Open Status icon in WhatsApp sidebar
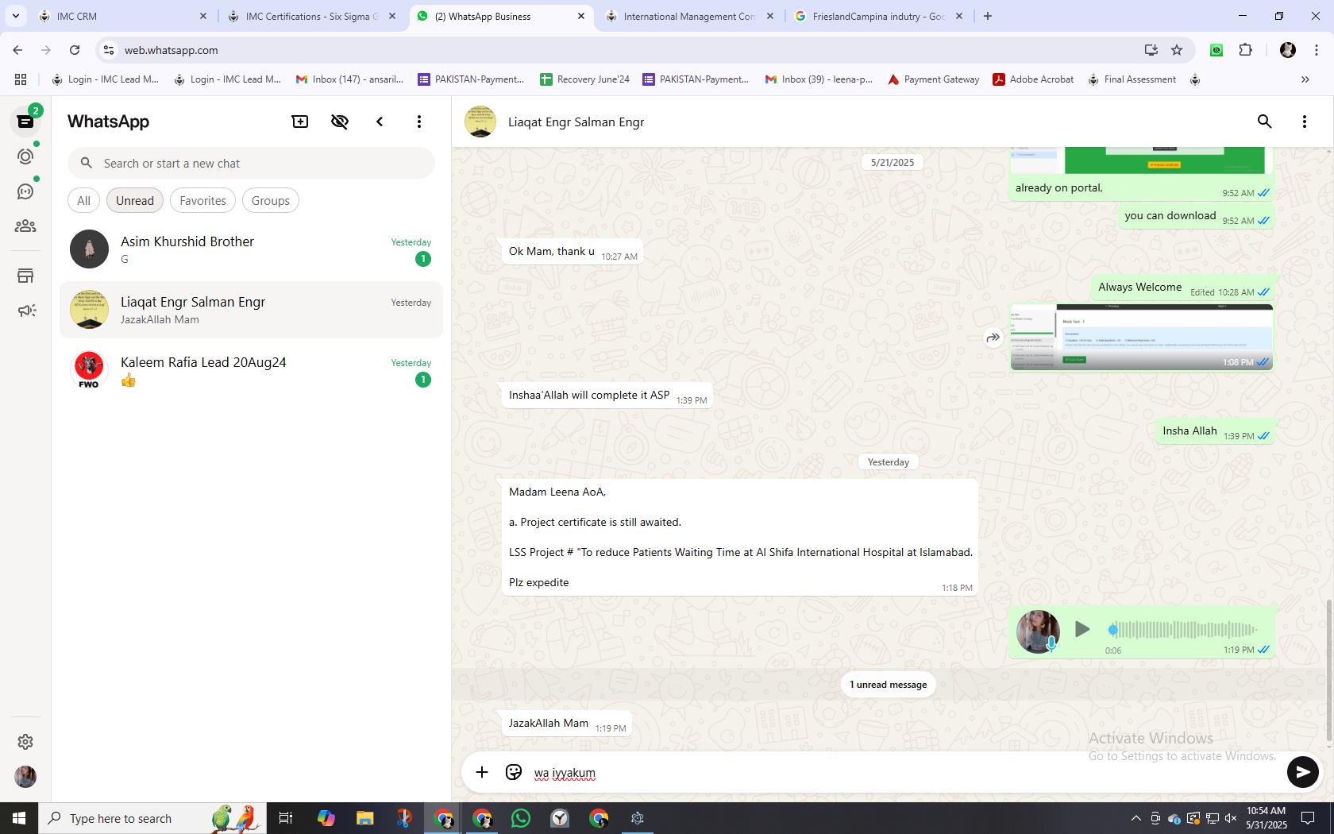Viewport: 1334px width, 834px height. tap(25, 156)
